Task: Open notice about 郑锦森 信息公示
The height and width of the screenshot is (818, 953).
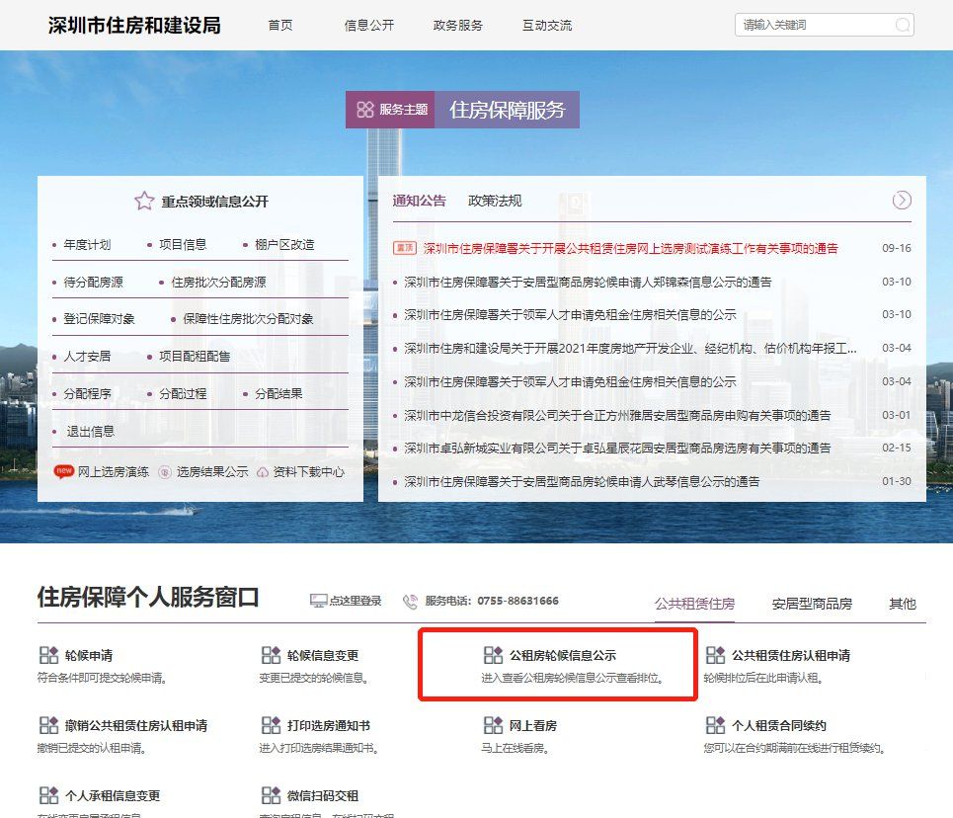Action: (588, 283)
